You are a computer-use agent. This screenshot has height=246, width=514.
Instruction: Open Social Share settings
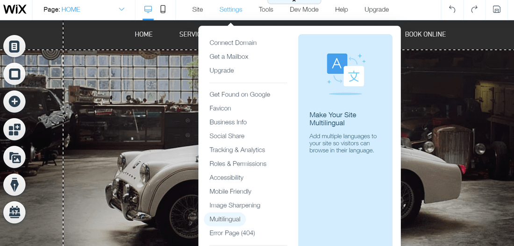point(227,136)
